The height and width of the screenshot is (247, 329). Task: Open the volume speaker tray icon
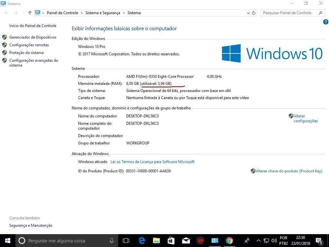274,241
